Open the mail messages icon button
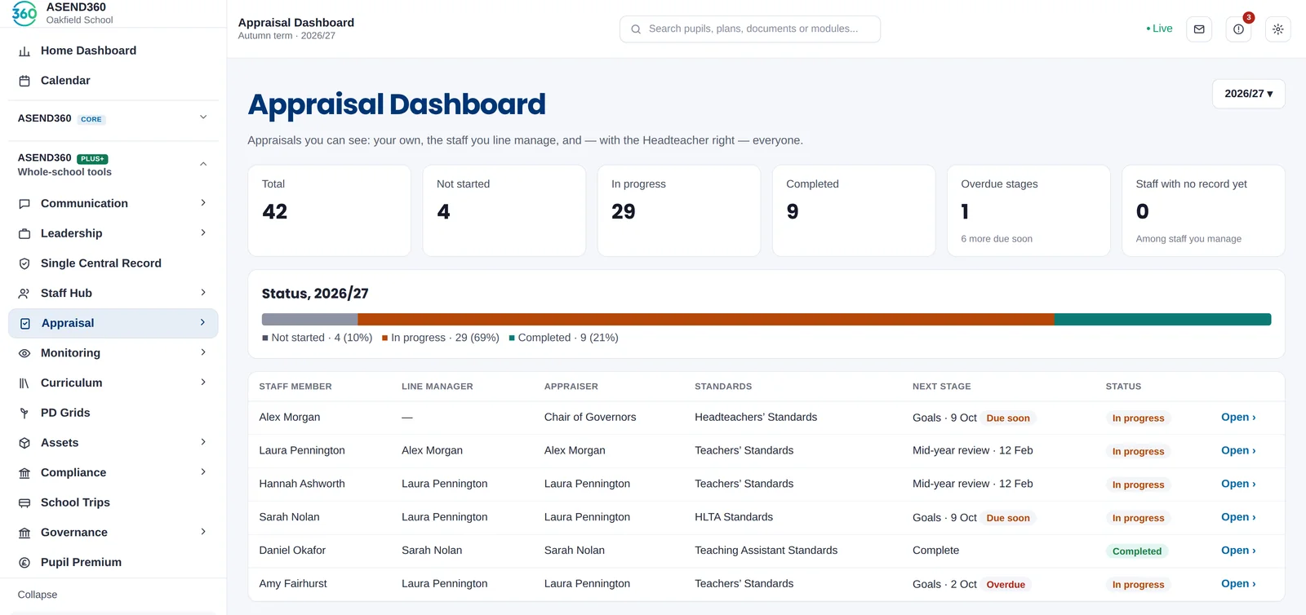The image size is (1306, 615). (1199, 29)
